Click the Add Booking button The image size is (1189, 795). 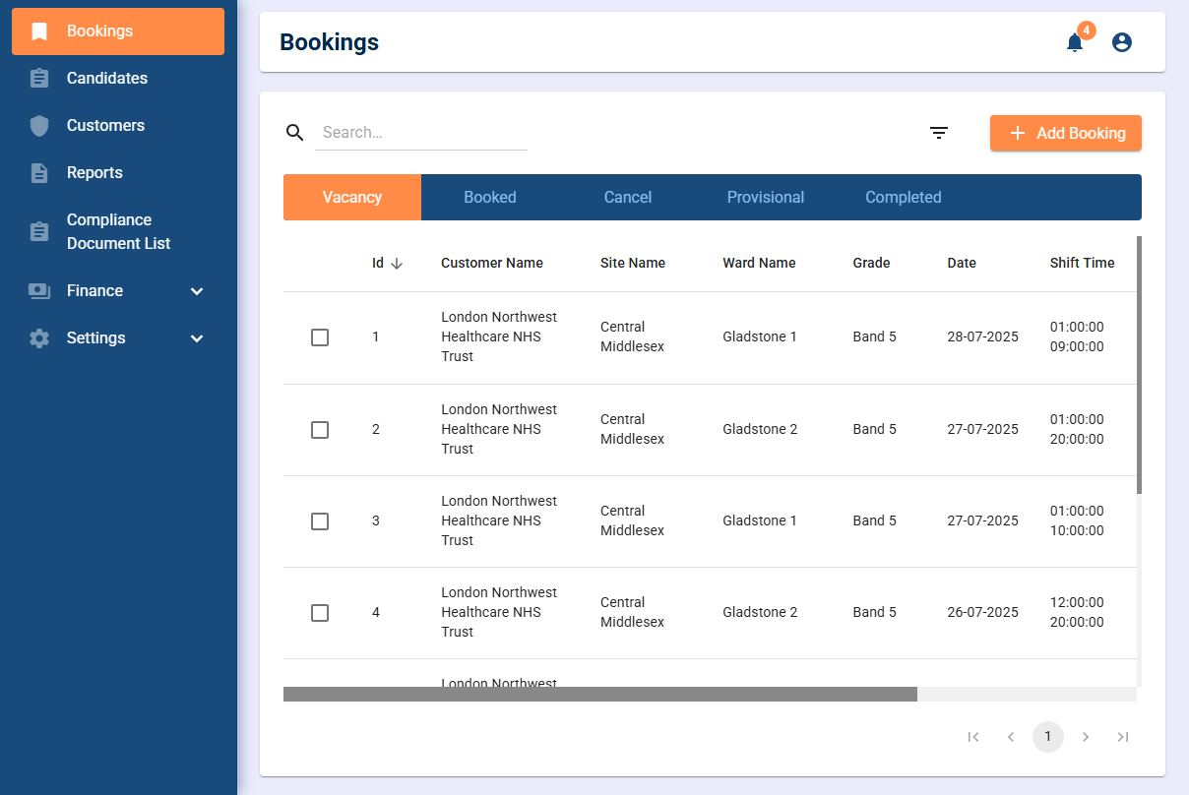pos(1066,133)
